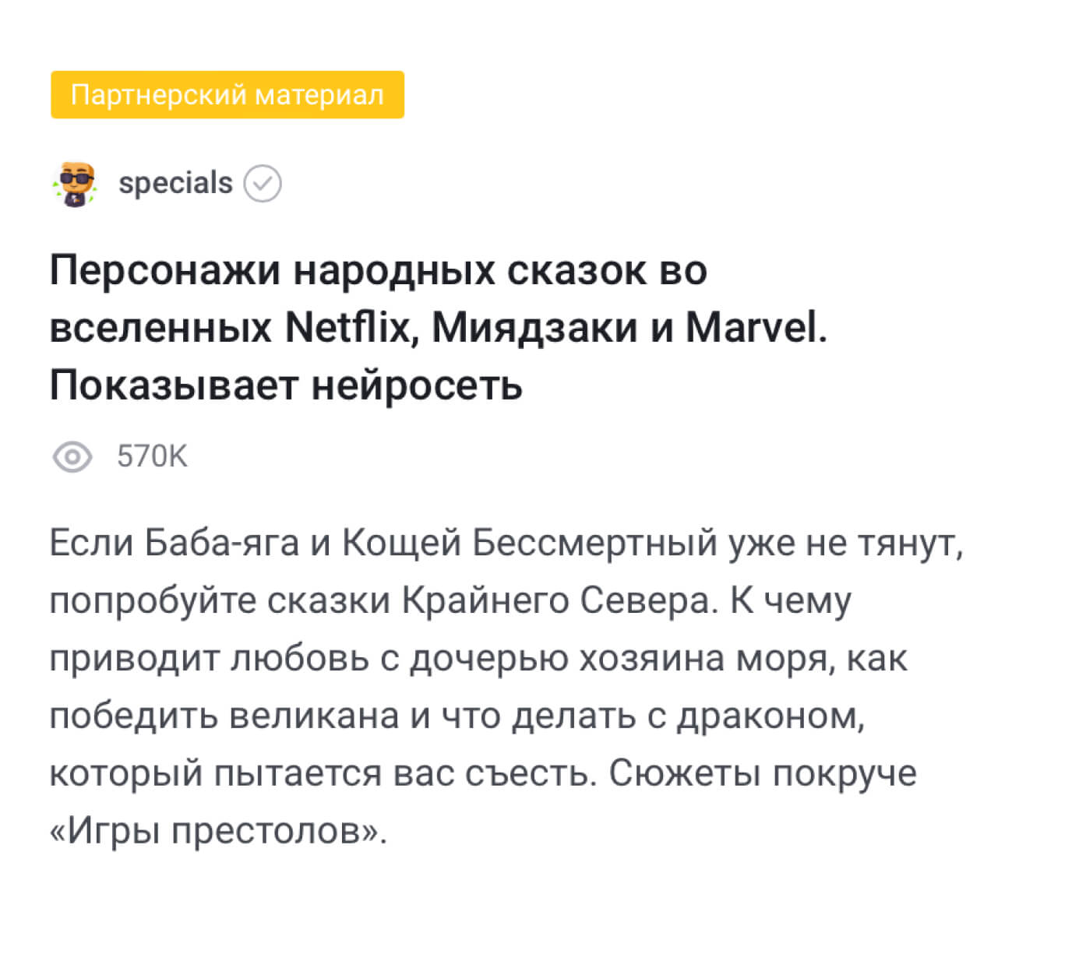Click Показывает нейросеть in the headline
The image size is (1072, 975).
coord(286,385)
